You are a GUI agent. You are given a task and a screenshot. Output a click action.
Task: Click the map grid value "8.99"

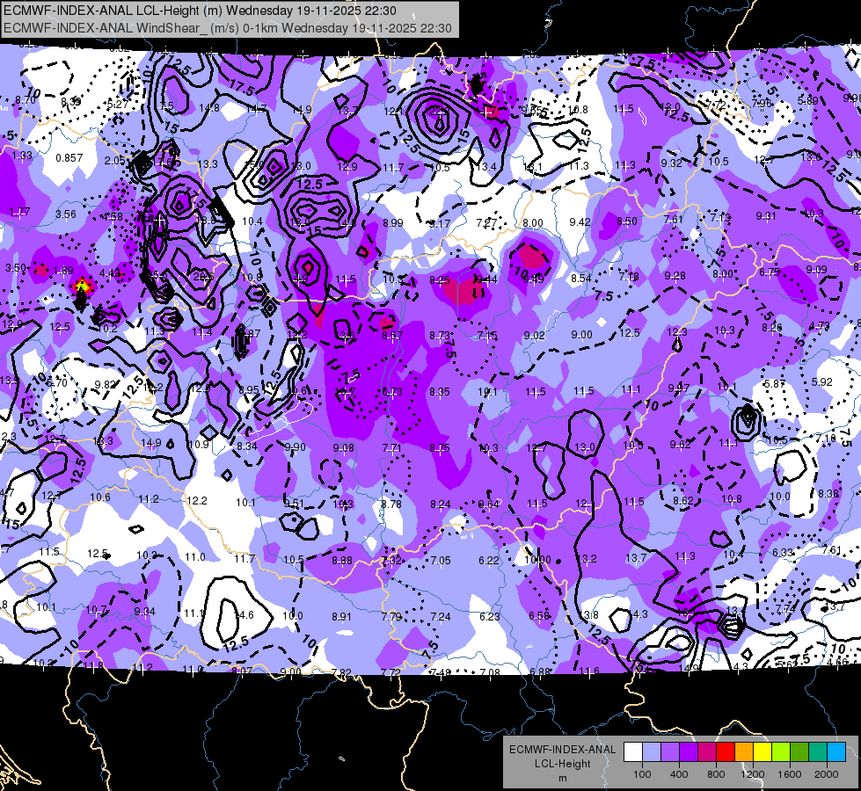(392, 223)
